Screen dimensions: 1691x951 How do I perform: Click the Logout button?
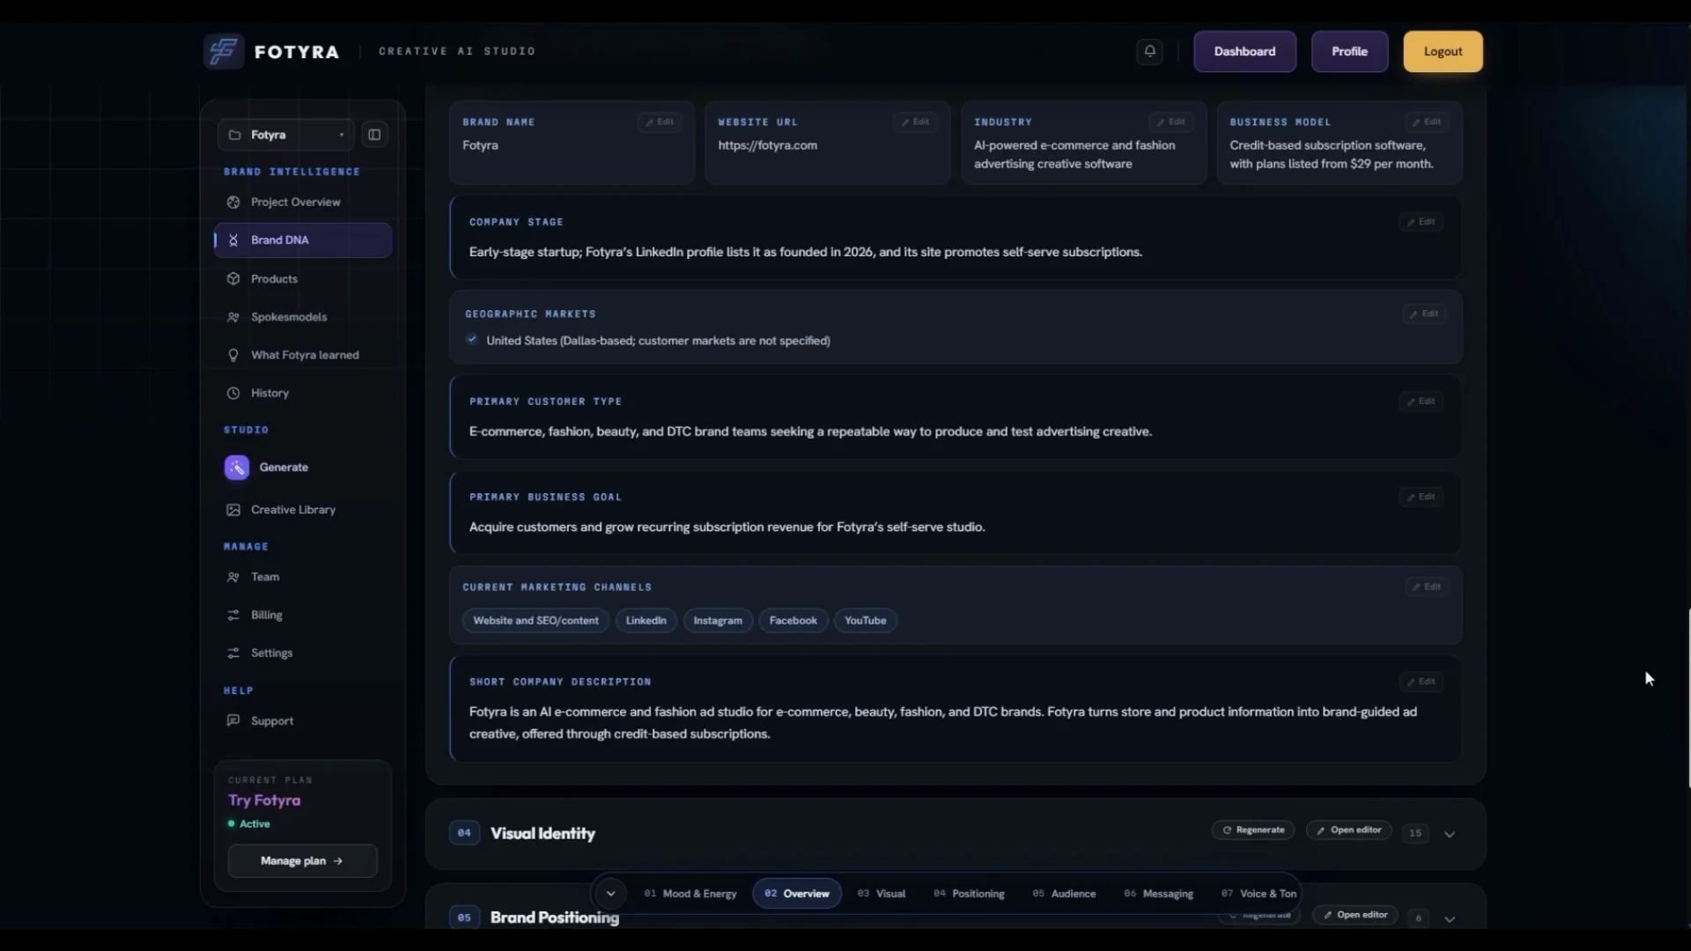click(x=1443, y=51)
